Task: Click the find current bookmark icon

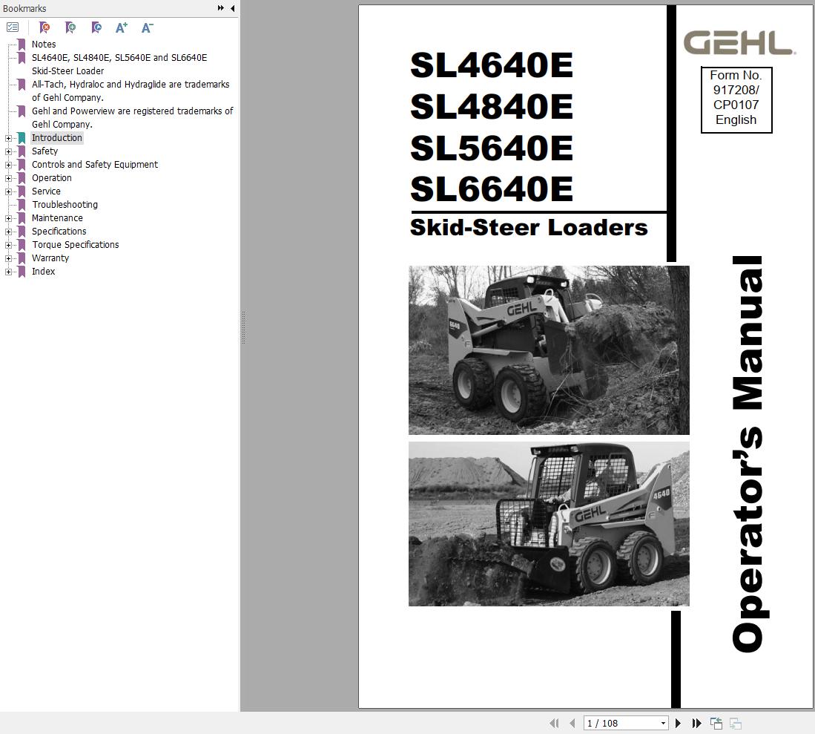Action: 96,27
